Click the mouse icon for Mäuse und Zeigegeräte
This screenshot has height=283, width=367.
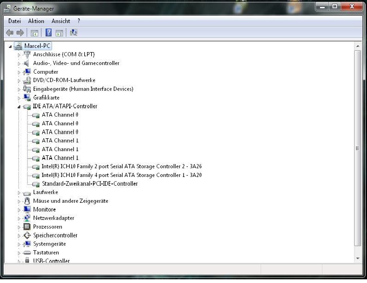pyautogui.click(x=27, y=201)
